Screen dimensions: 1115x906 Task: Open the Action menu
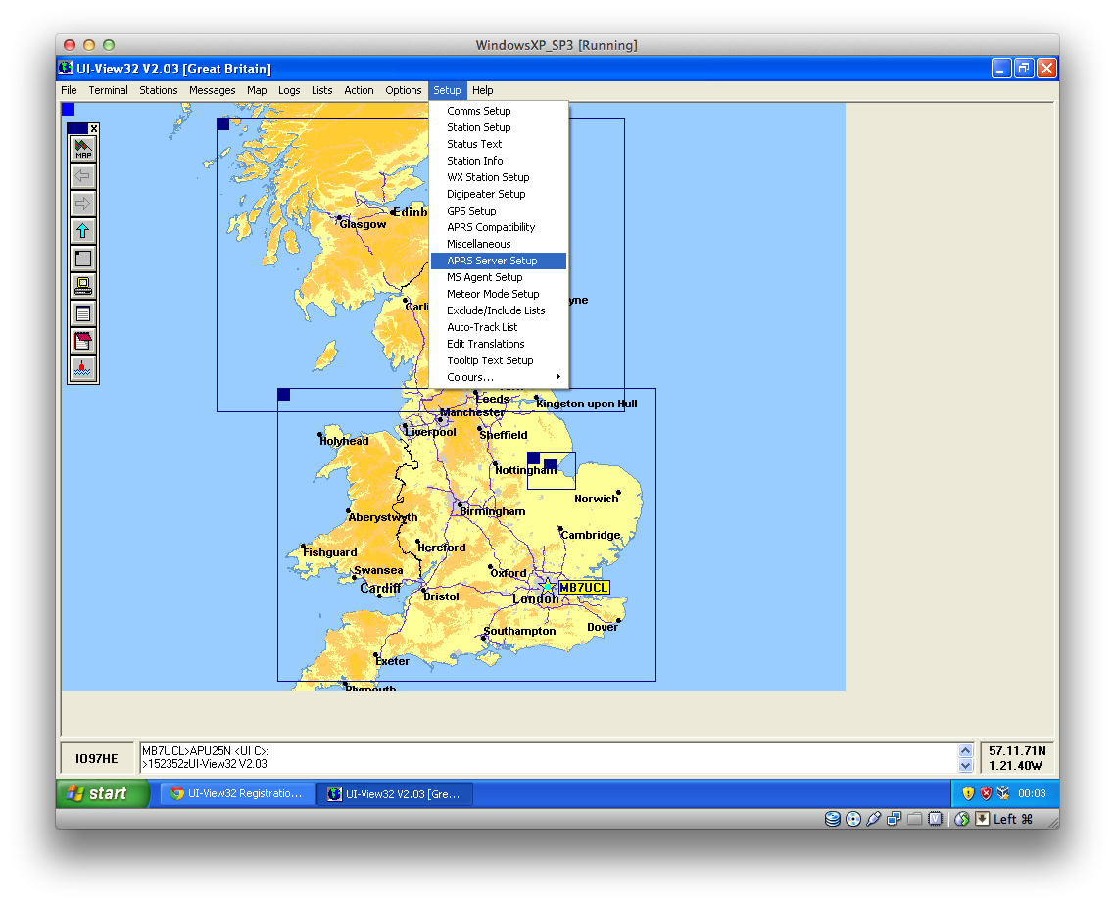click(x=360, y=90)
